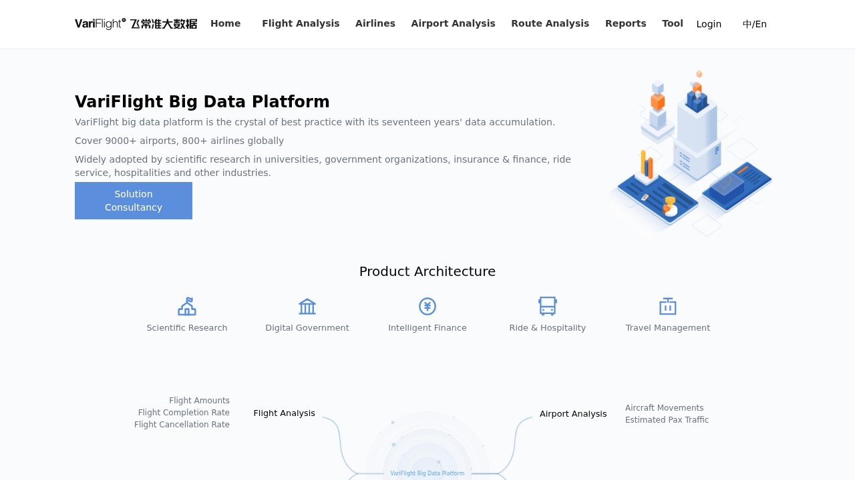Open the Flight Analysis navigation menu

(x=301, y=23)
